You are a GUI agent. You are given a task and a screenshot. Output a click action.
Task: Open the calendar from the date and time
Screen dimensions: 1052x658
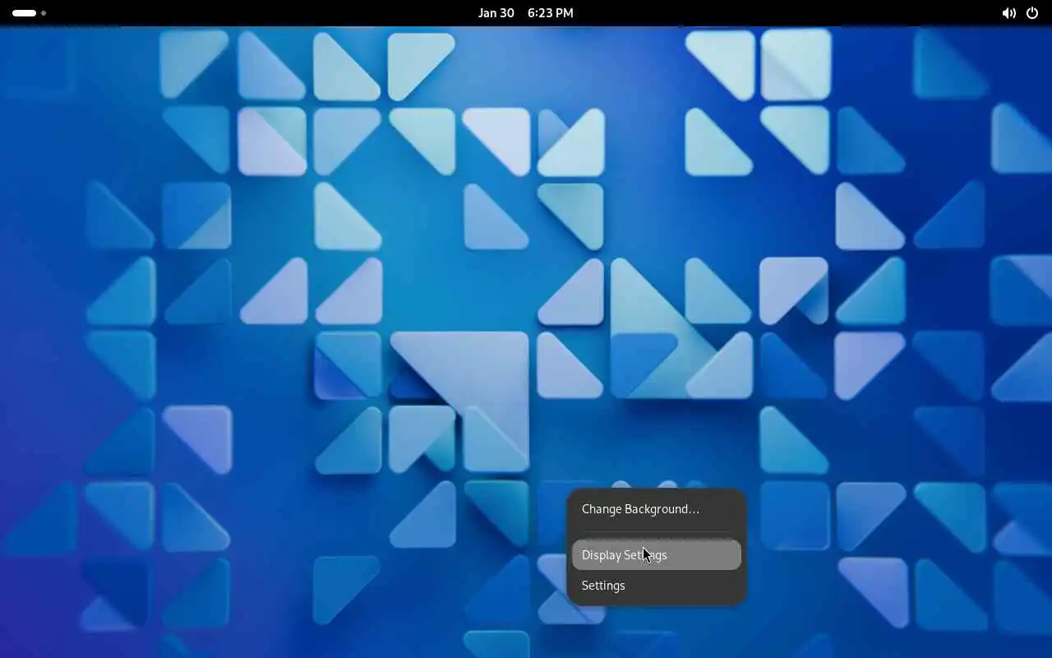[526, 13]
